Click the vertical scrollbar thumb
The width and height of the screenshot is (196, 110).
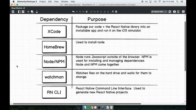point(185,46)
